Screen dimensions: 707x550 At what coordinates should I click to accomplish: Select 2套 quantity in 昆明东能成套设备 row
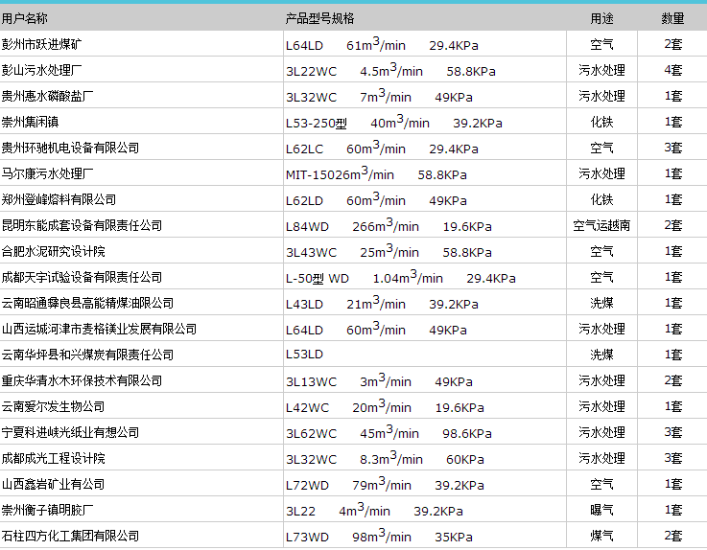pos(672,226)
